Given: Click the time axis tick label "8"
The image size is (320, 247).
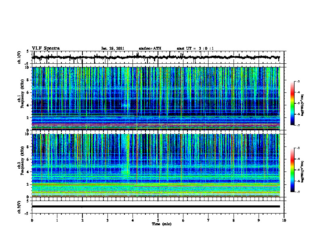Looking at the screenshot, I should (234, 220).
